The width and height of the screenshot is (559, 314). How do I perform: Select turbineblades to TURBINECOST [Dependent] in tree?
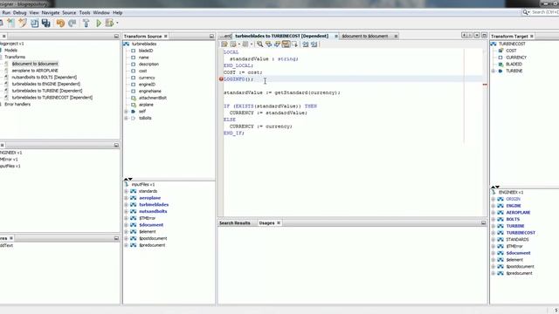[x=52, y=98]
